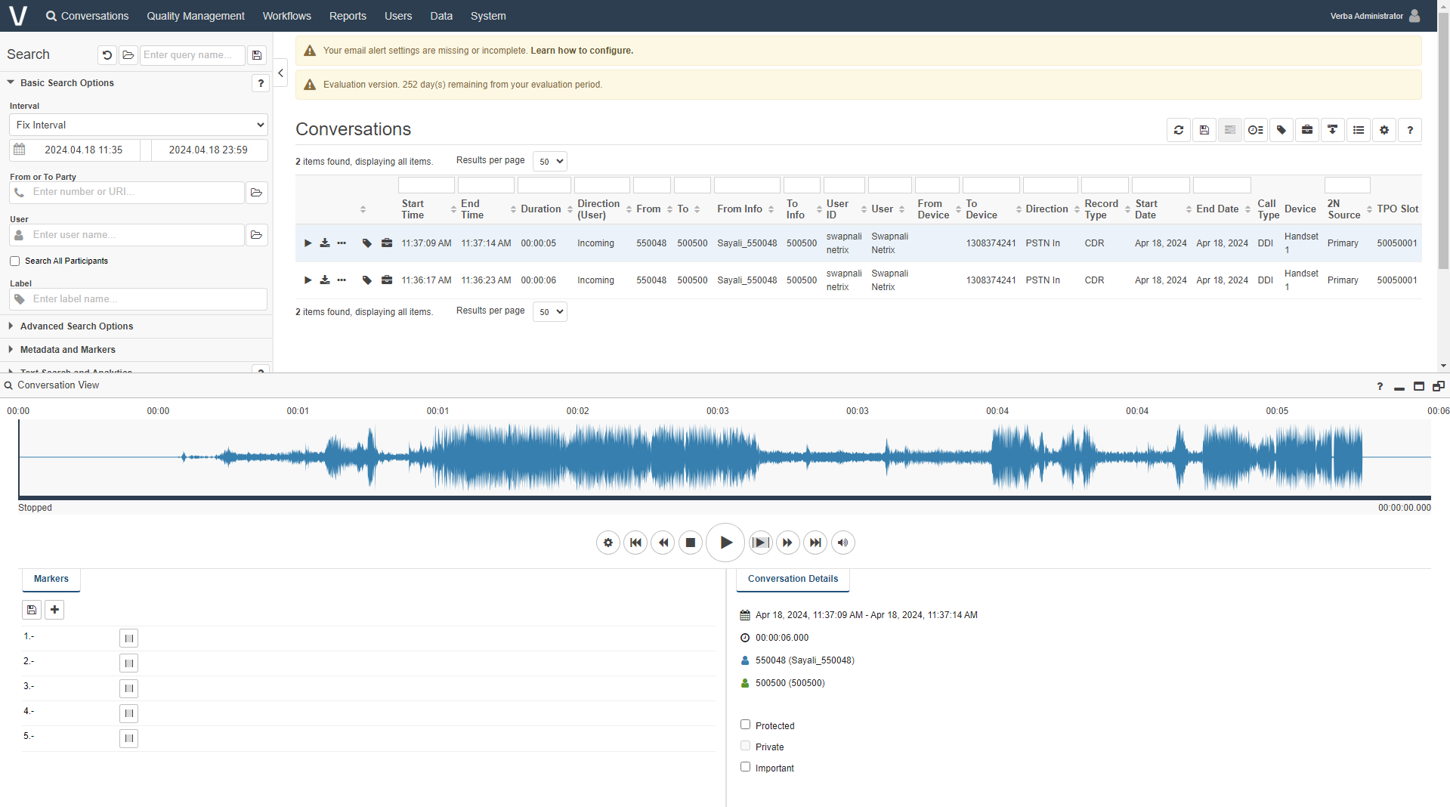Screen dimensions: 1450x807
Task: Click the large Play button in player
Action: click(725, 543)
